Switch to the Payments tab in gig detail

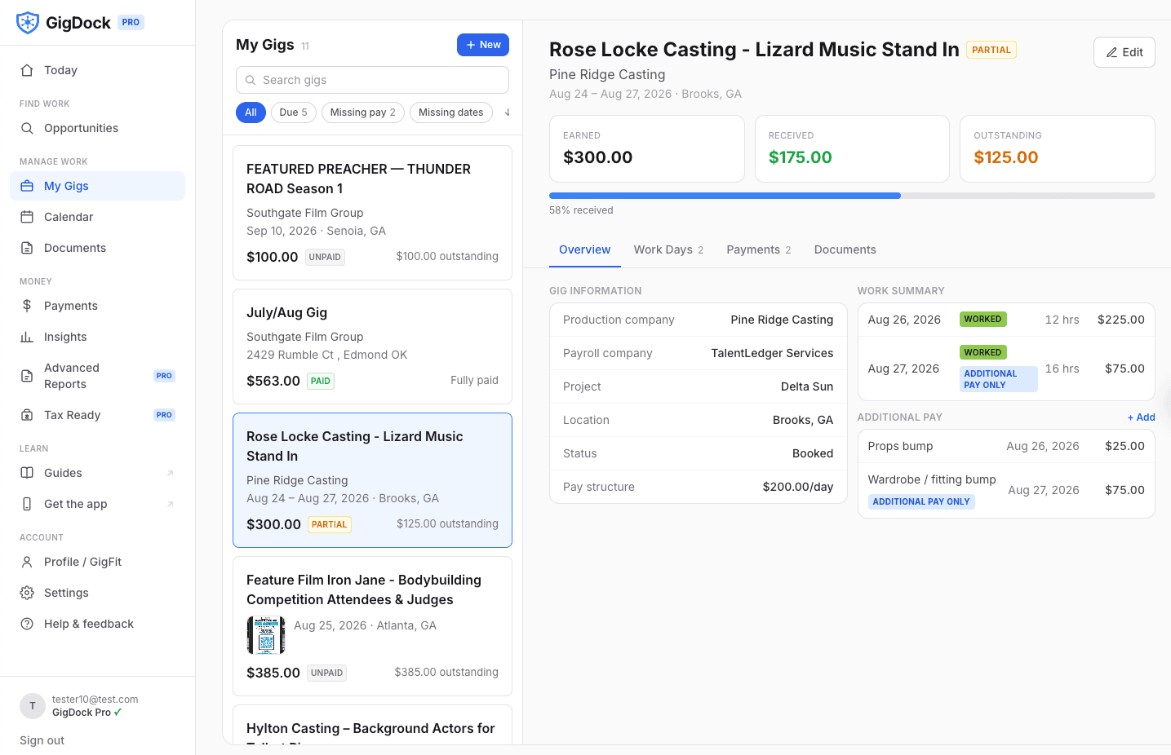[x=759, y=249]
